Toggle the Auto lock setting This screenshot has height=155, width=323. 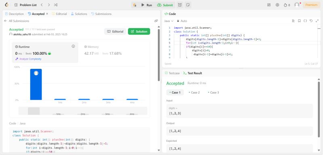pos(182,21)
